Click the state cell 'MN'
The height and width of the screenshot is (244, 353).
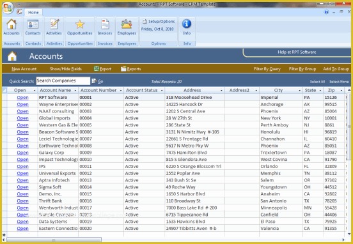tap(313, 208)
